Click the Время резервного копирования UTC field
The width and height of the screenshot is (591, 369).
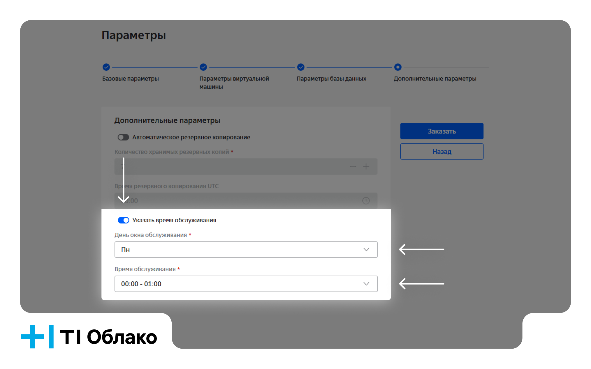246,201
